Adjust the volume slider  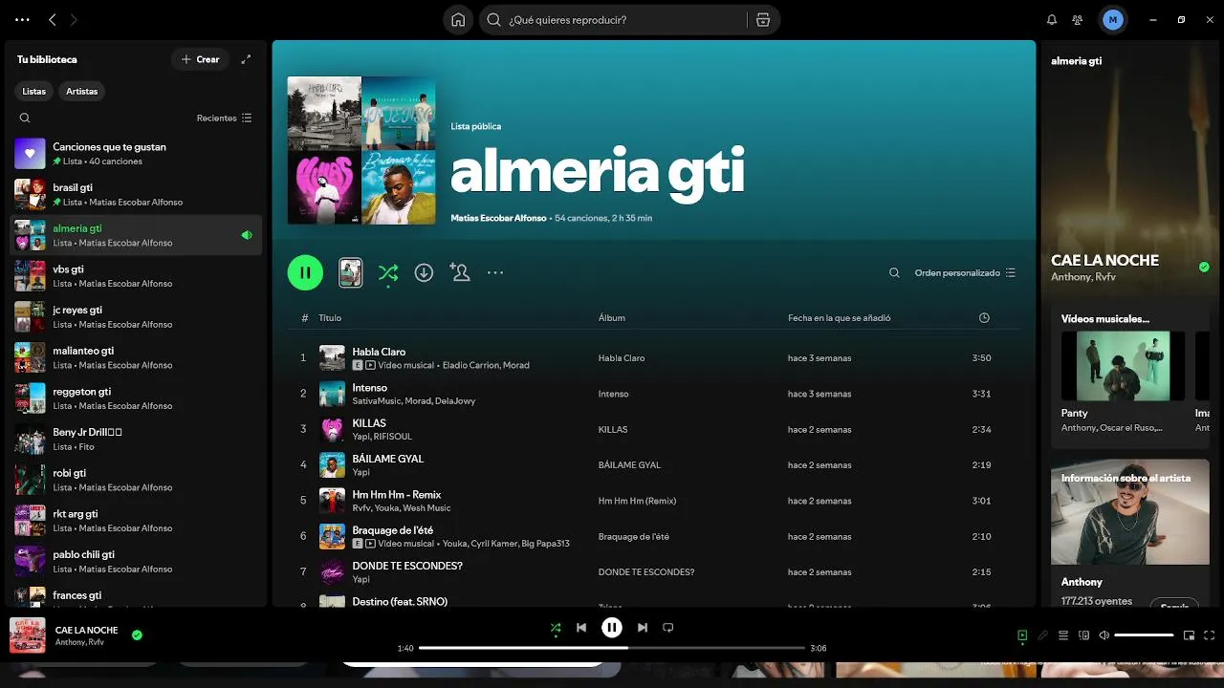1144,635
